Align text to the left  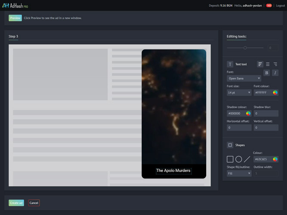coord(260,64)
